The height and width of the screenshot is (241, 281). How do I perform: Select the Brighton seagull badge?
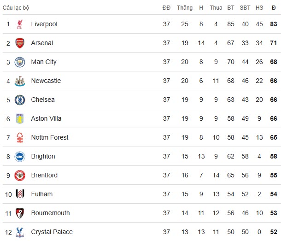coord(20,157)
